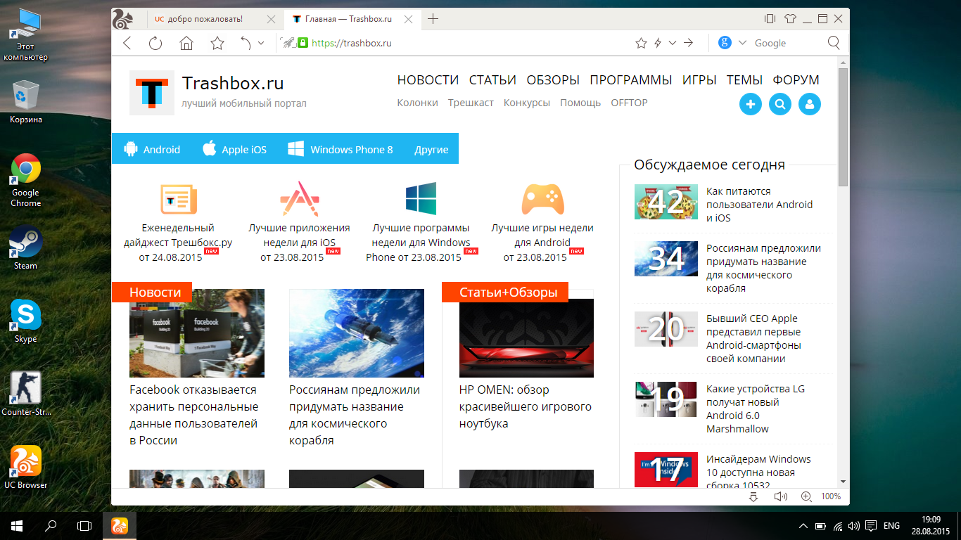Click the browser Home button
This screenshot has height=540, width=961.
pos(186,43)
